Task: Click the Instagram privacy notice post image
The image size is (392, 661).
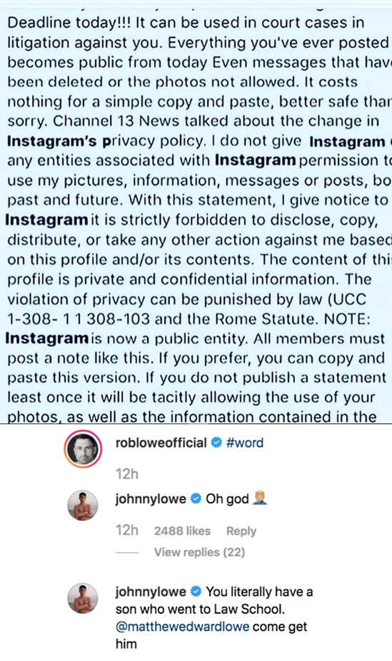Action: pyautogui.click(x=196, y=212)
